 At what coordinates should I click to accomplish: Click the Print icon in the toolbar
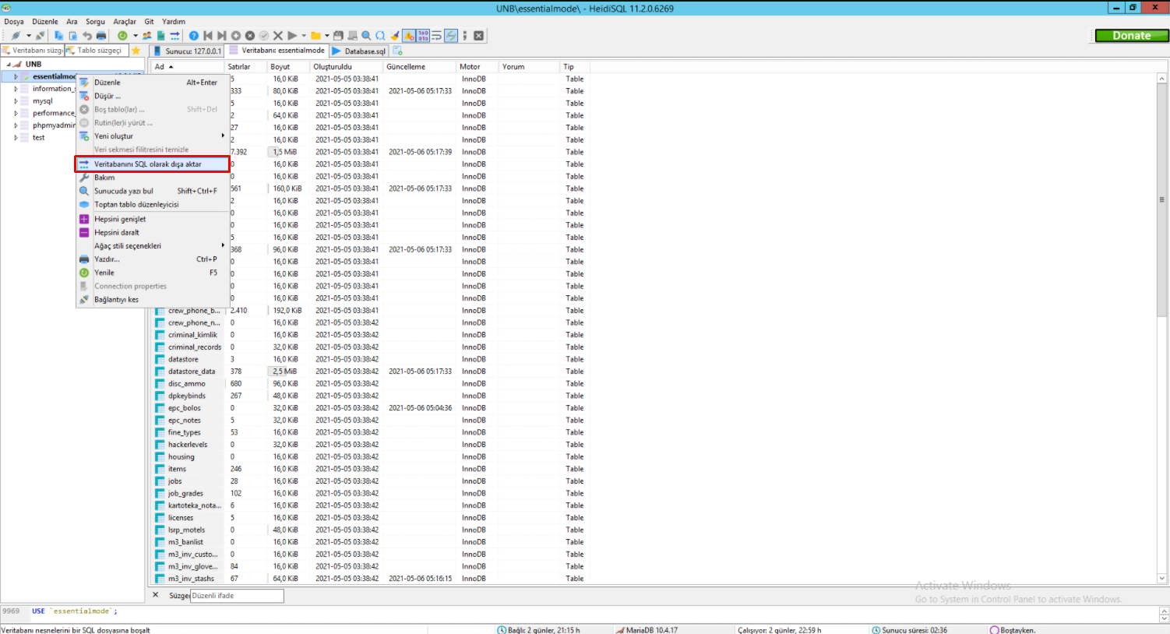[101, 36]
